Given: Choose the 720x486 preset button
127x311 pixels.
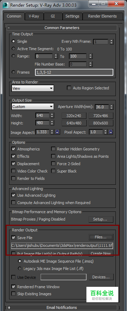Looking at the screenshot, I should (101, 116).
